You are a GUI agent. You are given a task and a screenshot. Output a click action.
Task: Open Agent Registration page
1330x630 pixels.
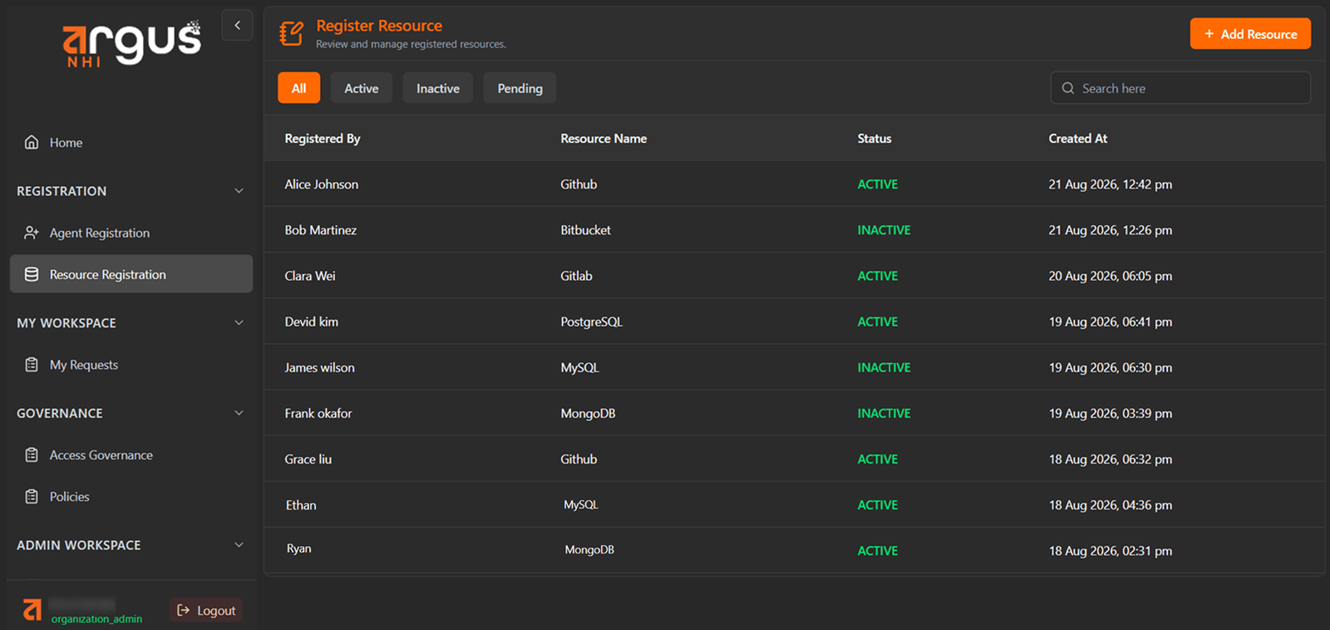131,233
